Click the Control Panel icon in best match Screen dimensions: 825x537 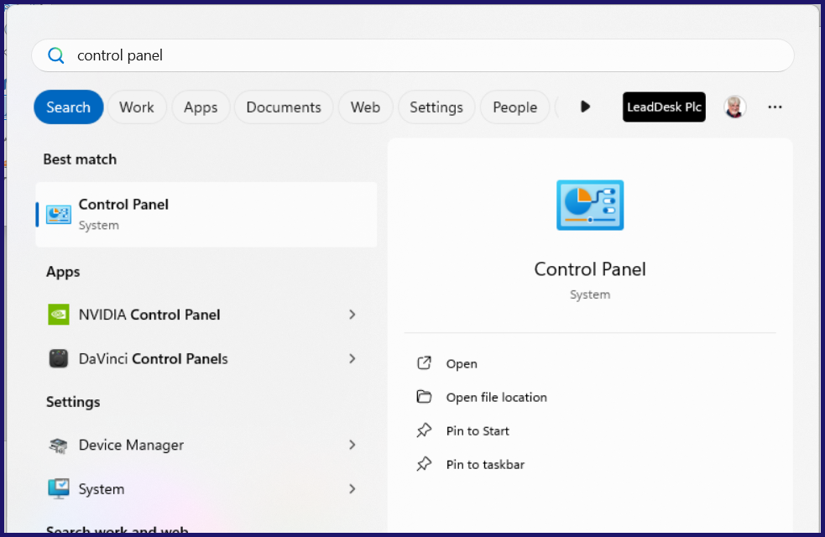(59, 214)
